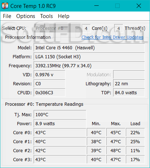
Task: Click Core #1 minimum temperature 38°C
Action: coord(96,142)
